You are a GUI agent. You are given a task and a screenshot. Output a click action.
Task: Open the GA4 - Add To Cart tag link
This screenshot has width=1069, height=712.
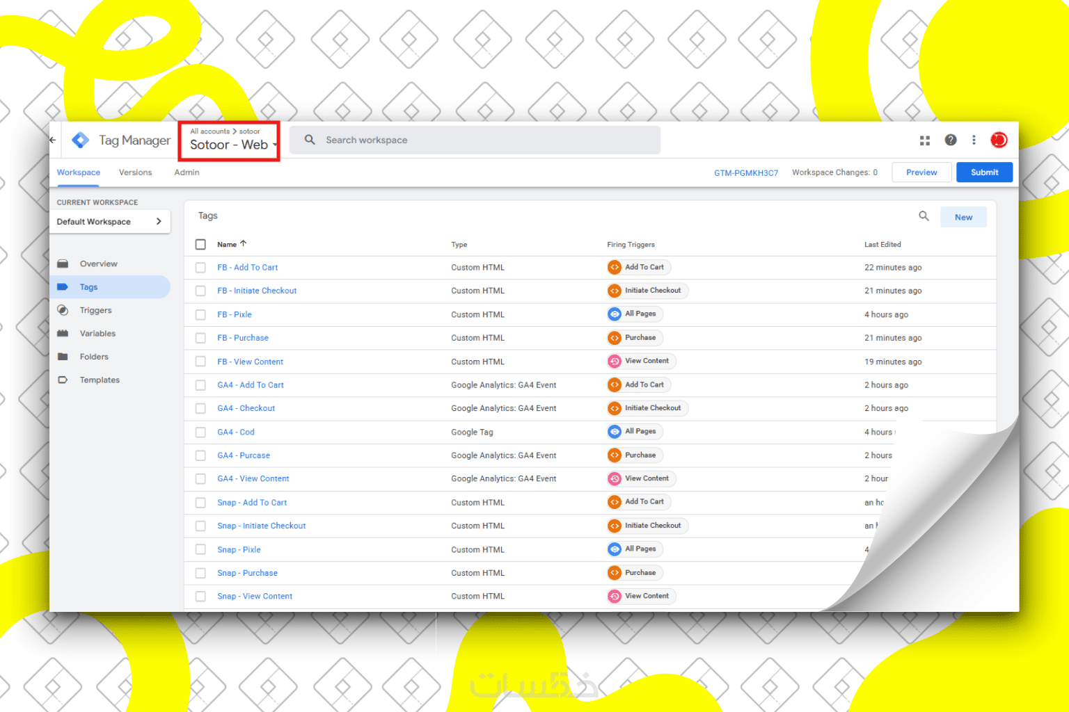click(251, 385)
